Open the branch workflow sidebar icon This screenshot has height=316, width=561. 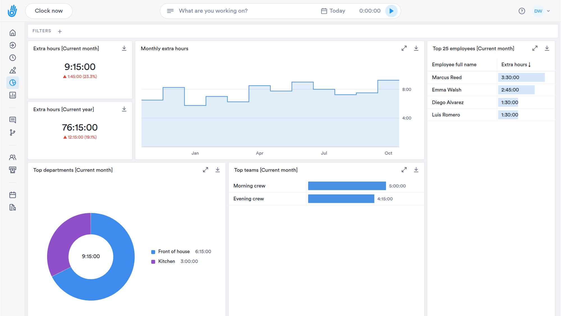pyautogui.click(x=13, y=132)
